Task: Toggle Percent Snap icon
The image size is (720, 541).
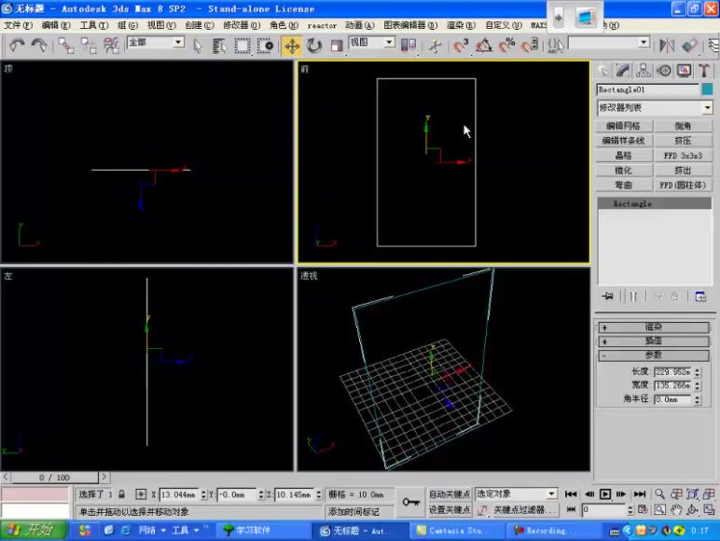Action: click(x=507, y=46)
